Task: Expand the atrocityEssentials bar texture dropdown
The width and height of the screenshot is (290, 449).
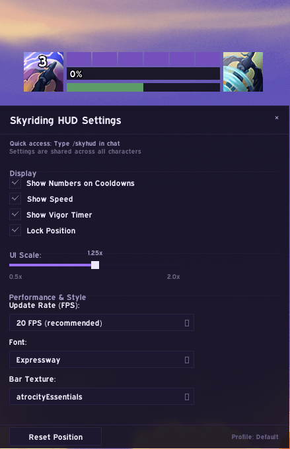Action: (102, 397)
